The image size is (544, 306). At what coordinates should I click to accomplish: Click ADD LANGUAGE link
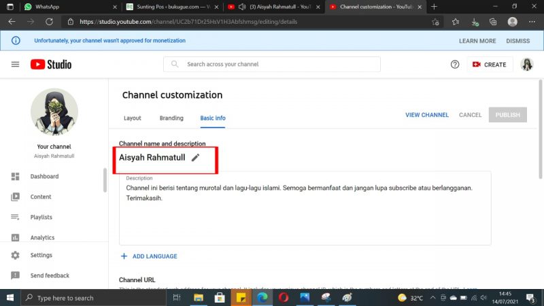click(149, 256)
